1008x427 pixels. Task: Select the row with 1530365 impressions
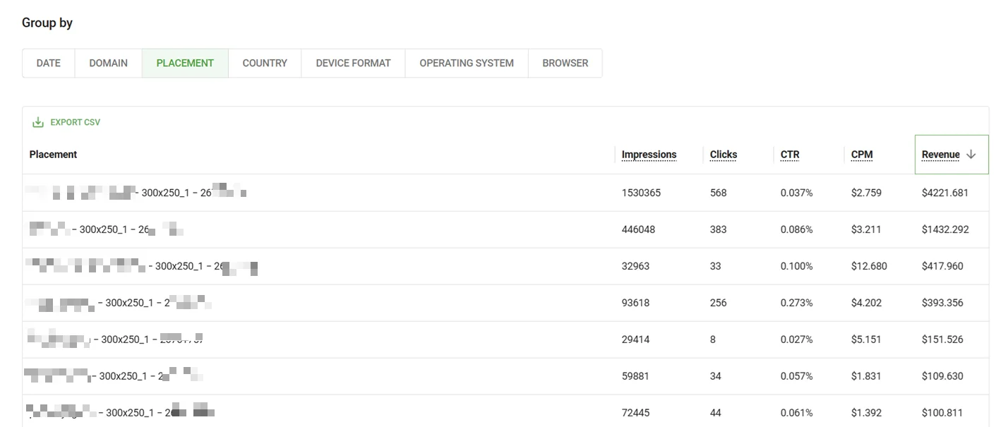click(x=494, y=192)
